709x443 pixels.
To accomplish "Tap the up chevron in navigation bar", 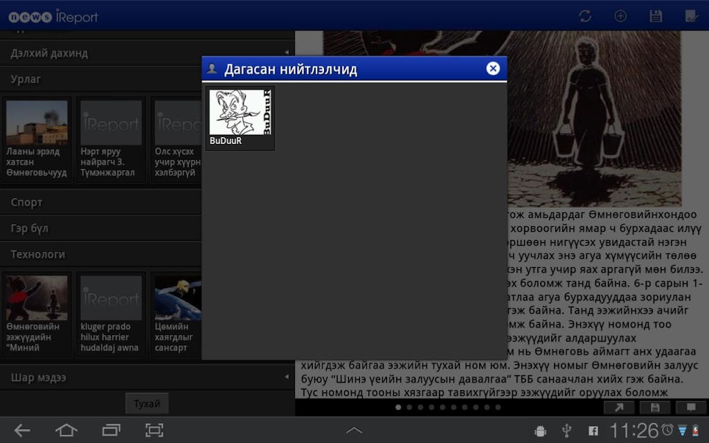I will tap(354, 431).
